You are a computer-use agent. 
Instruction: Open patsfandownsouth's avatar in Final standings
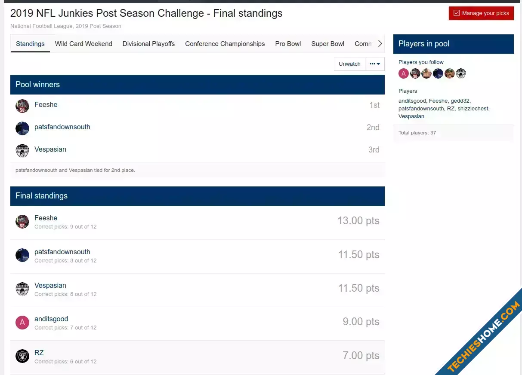click(x=22, y=255)
